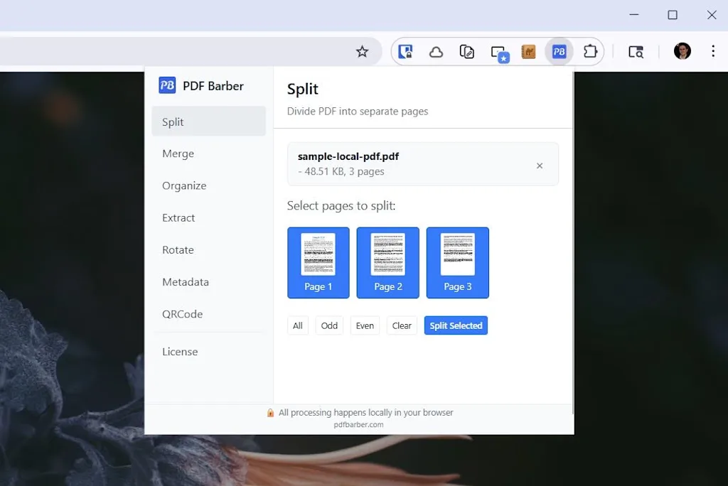
Task: Switch to the Merge tool
Action: point(178,153)
